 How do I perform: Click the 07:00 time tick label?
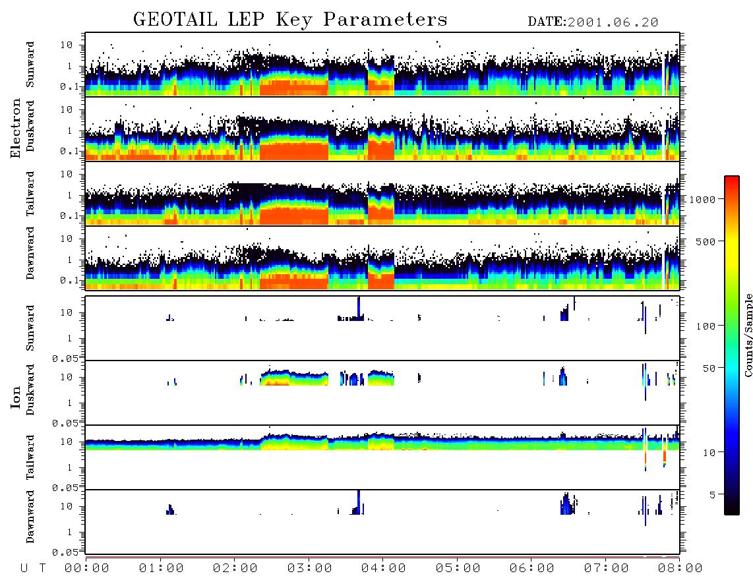tap(607, 569)
